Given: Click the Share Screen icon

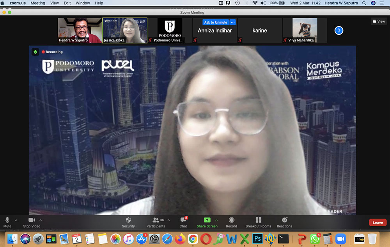Looking at the screenshot, I should (x=207, y=220).
